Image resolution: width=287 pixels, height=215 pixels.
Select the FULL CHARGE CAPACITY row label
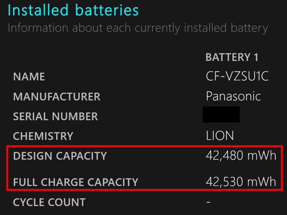[75, 182]
